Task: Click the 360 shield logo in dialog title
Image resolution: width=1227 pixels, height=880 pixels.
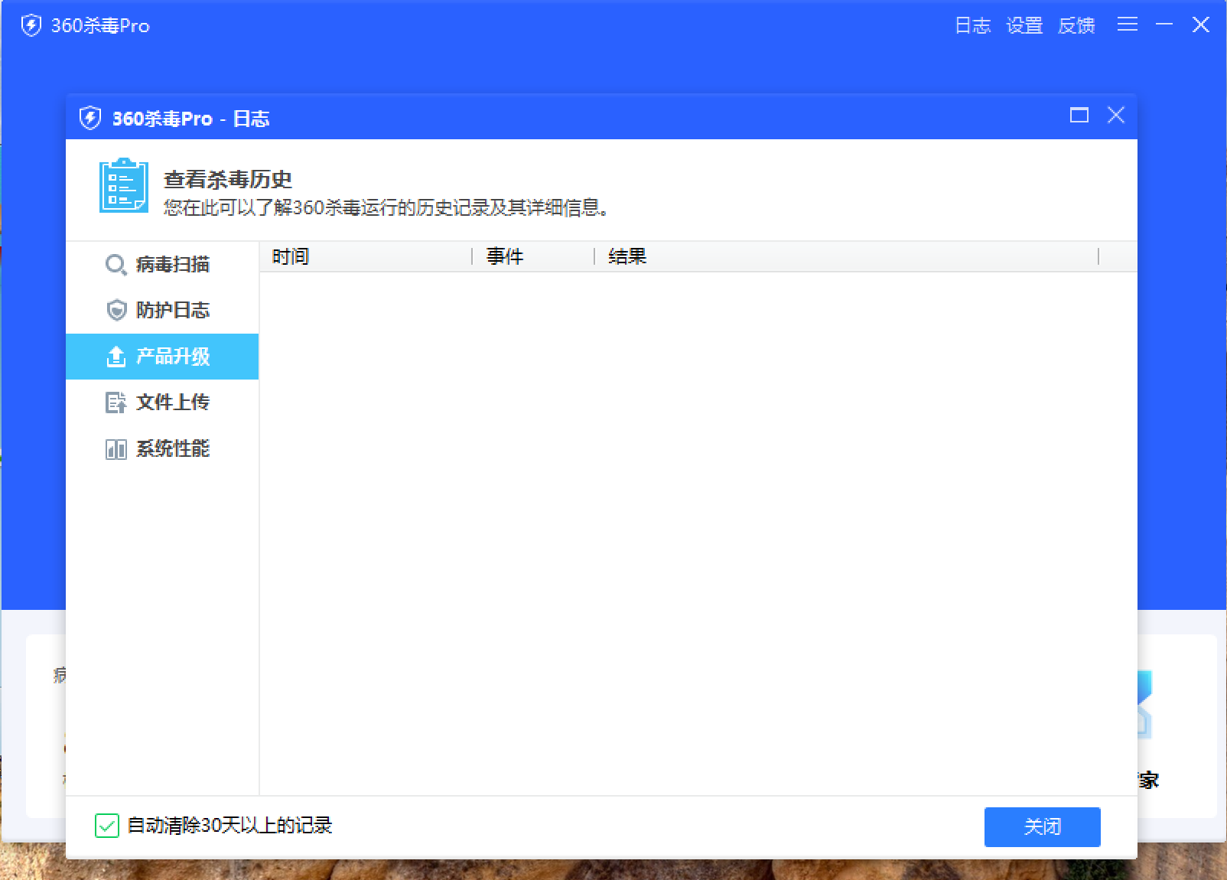Action: coord(90,118)
